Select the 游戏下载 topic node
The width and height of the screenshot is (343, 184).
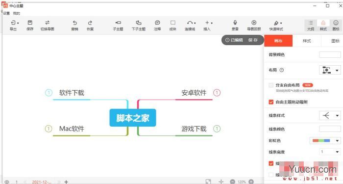coord(194,129)
